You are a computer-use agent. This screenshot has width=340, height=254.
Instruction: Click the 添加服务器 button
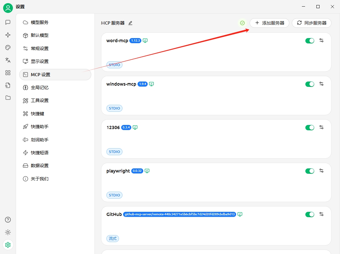coord(269,23)
